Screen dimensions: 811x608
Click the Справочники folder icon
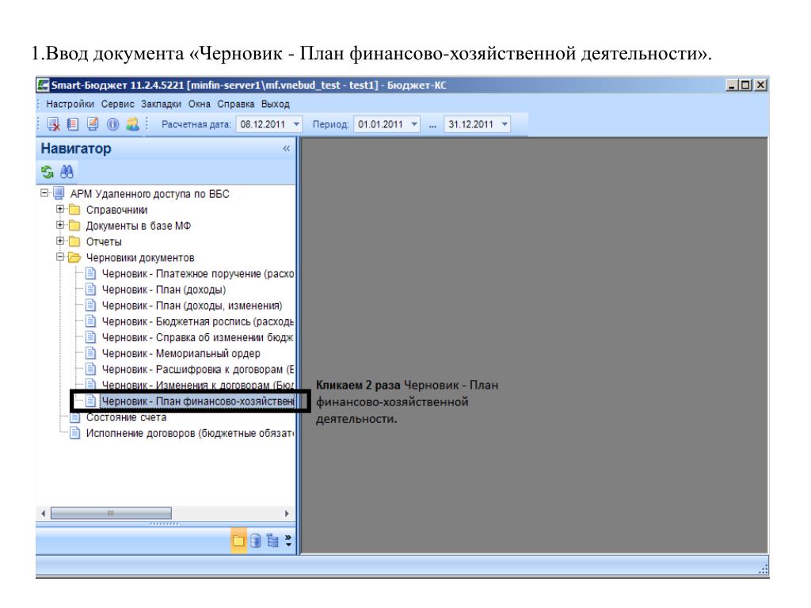(x=74, y=209)
